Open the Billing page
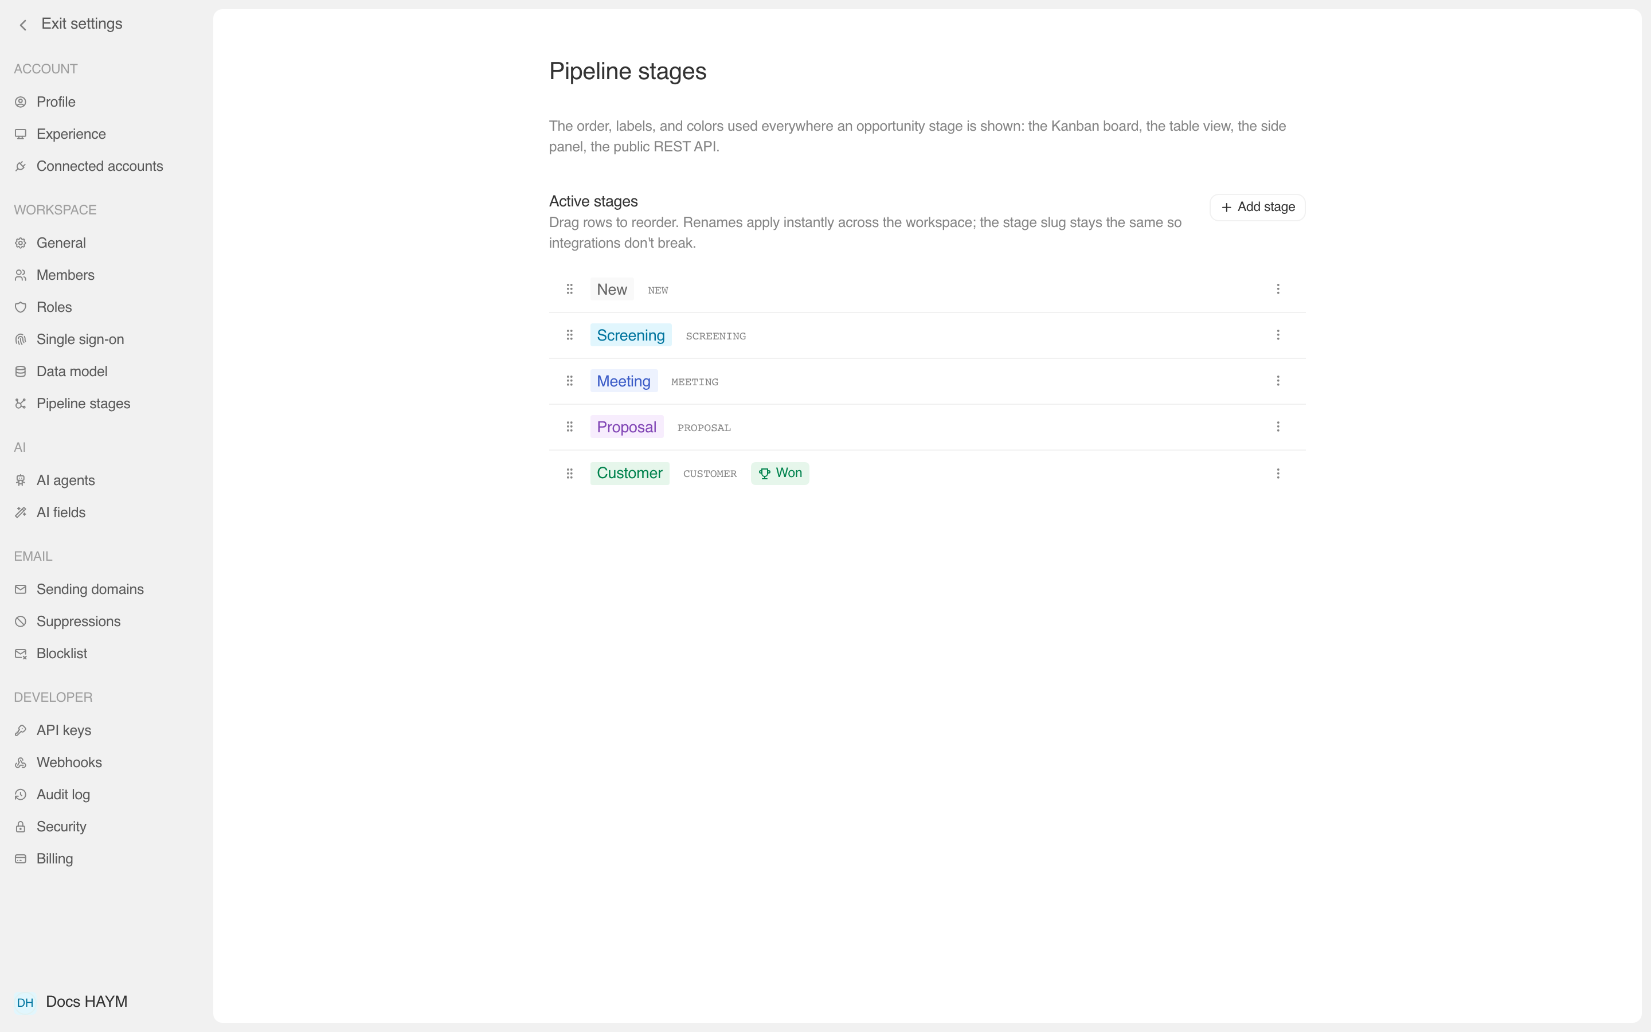This screenshot has width=1651, height=1032. click(54, 859)
